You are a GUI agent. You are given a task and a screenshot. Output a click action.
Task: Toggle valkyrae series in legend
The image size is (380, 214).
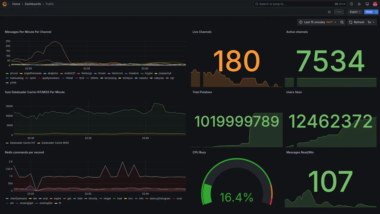[159, 78]
